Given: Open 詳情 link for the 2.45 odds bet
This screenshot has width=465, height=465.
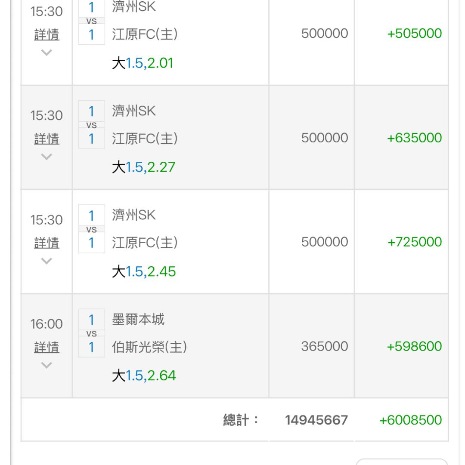Looking at the screenshot, I should pyautogui.click(x=46, y=243).
